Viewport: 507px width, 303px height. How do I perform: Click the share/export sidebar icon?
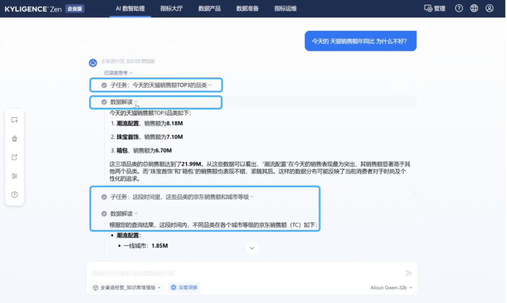pos(15,157)
